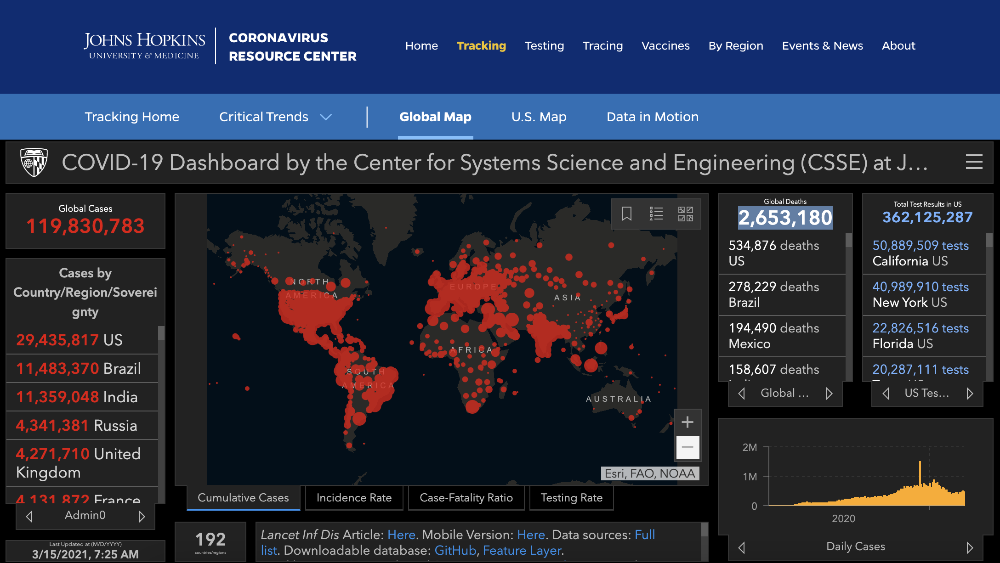Viewport: 1000px width, 563px height.
Task: Open the Feature Layer link
Action: click(522, 551)
